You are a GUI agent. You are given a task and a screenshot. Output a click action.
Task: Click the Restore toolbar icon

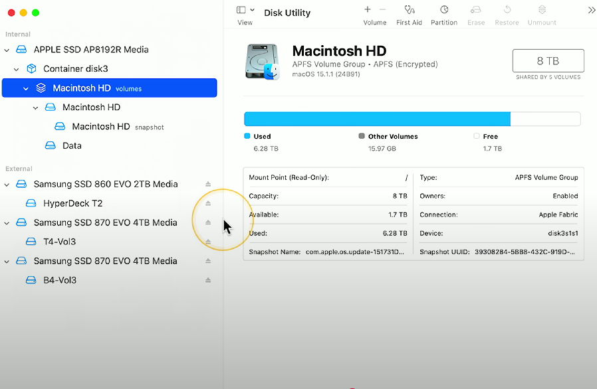coord(507,9)
